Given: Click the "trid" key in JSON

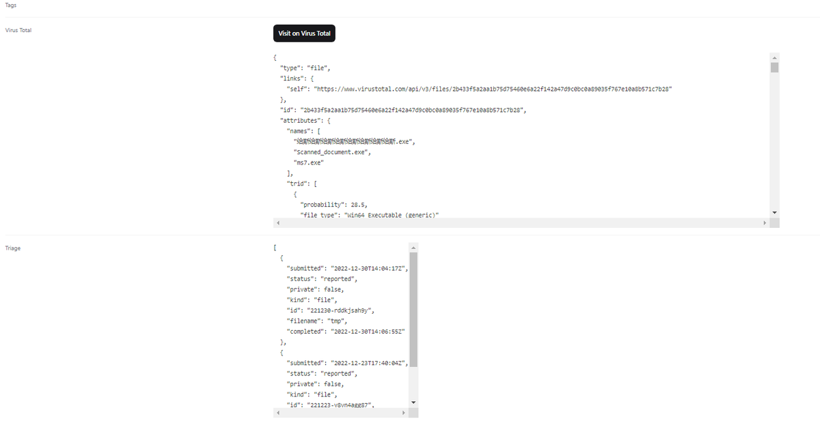Looking at the screenshot, I should 297,184.
